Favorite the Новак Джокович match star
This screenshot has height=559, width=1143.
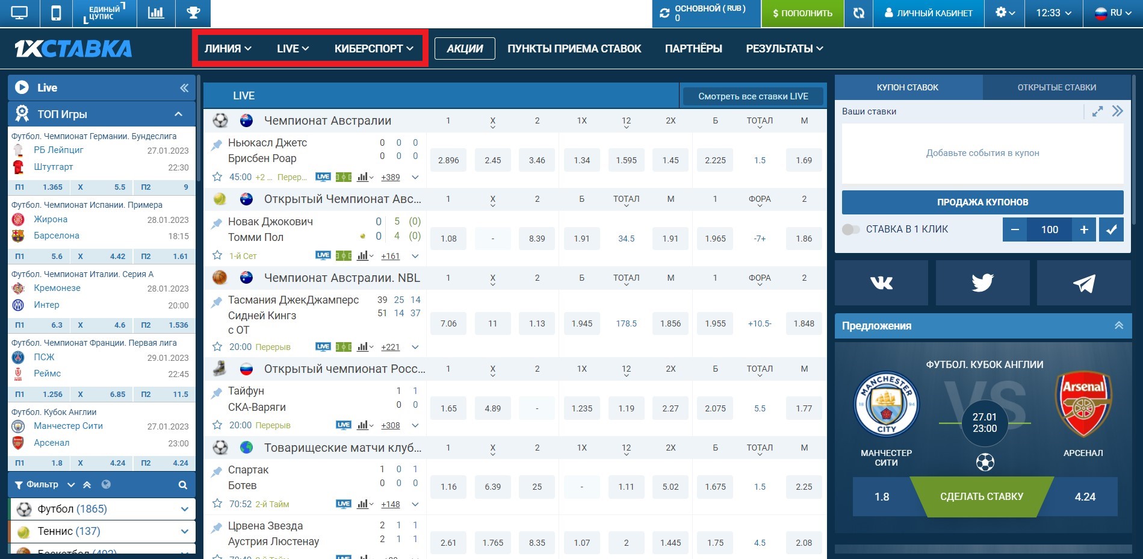click(x=217, y=255)
